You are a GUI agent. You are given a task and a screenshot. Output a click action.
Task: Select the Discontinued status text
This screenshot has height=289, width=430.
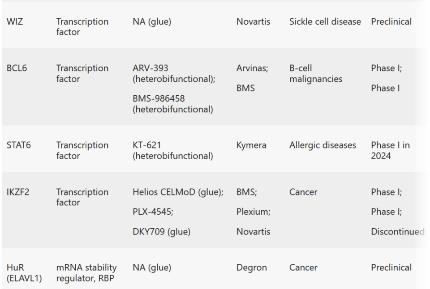(397, 232)
